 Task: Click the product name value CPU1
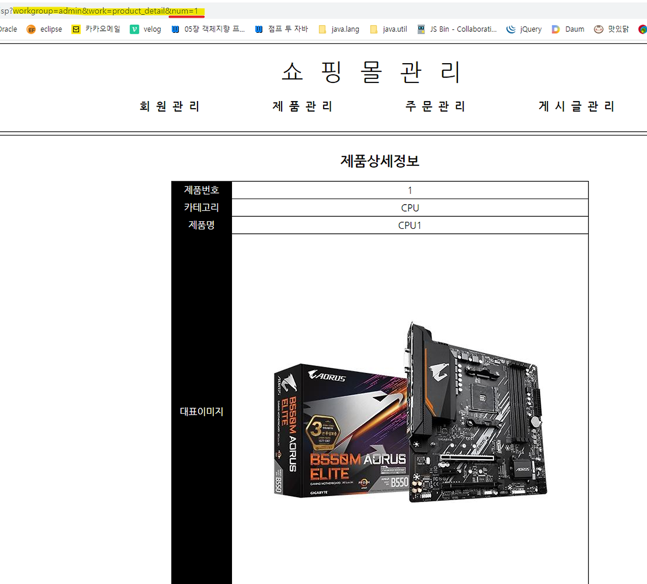click(410, 225)
